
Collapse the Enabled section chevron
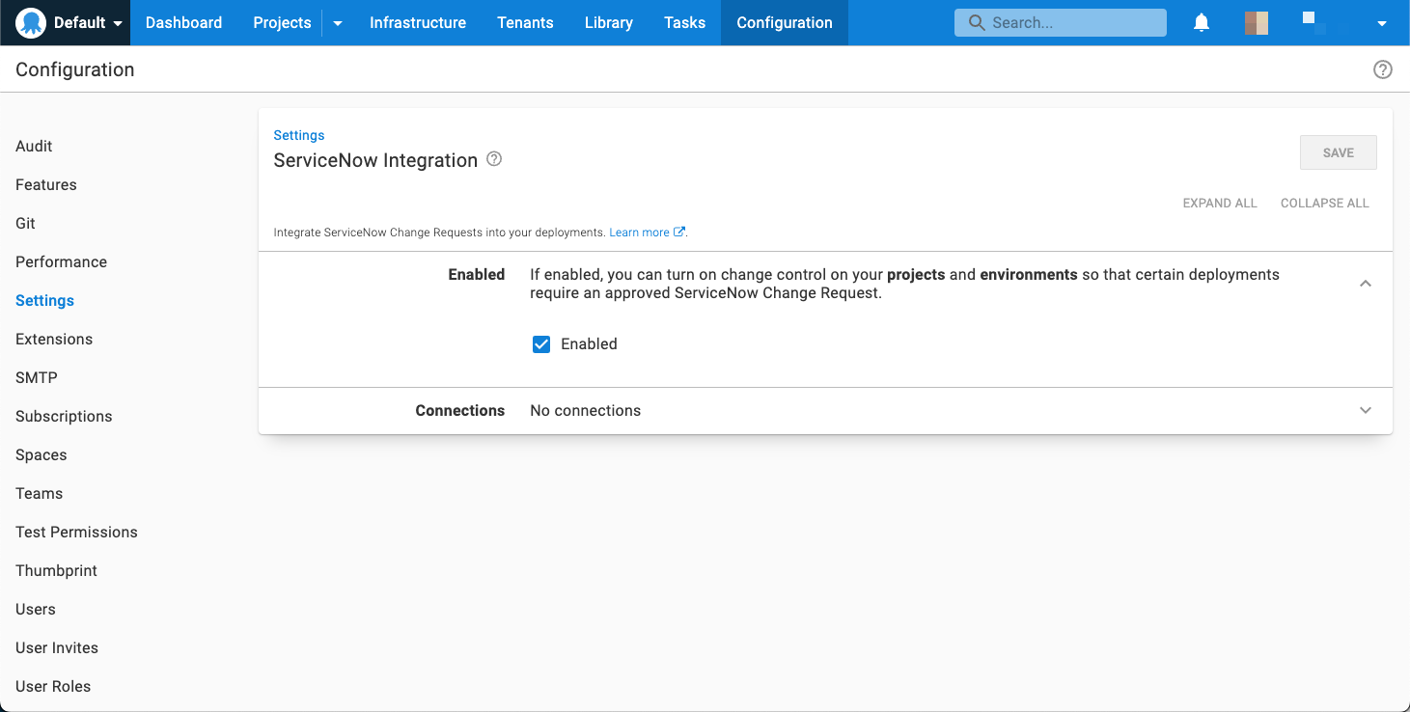coord(1366,283)
